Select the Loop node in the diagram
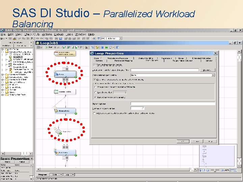This screenshot has height=182, width=243. tap(65, 74)
